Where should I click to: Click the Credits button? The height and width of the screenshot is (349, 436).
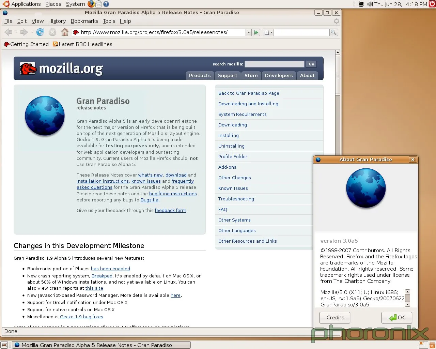[335, 318]
